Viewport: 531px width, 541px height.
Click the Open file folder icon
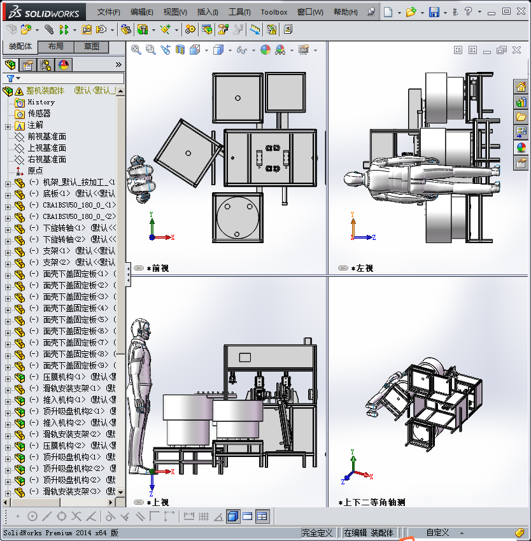tap(411, 12)
